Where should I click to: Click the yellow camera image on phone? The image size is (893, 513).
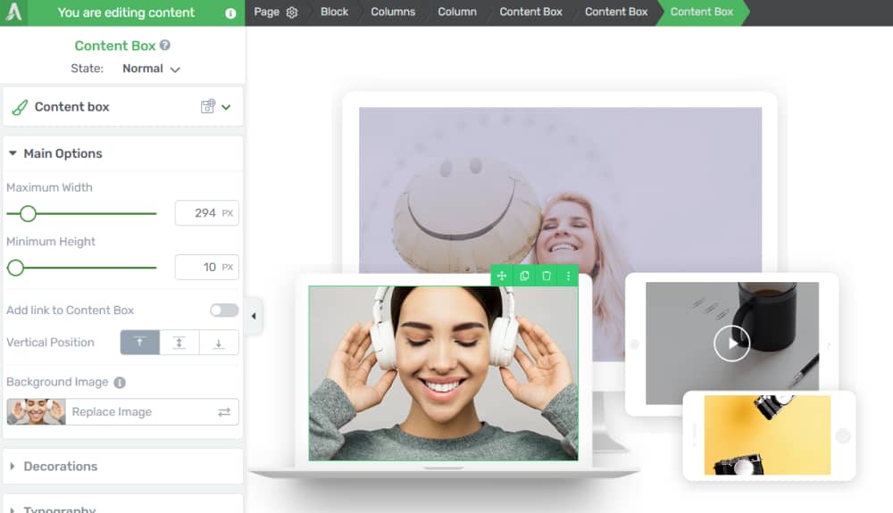coord(767,435)
